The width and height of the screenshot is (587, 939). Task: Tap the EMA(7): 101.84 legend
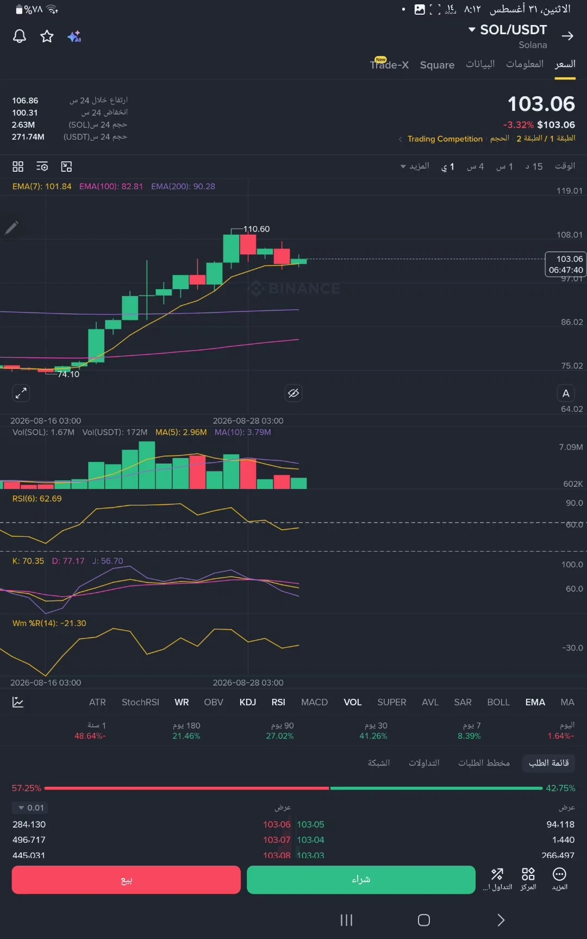[42, 186]
